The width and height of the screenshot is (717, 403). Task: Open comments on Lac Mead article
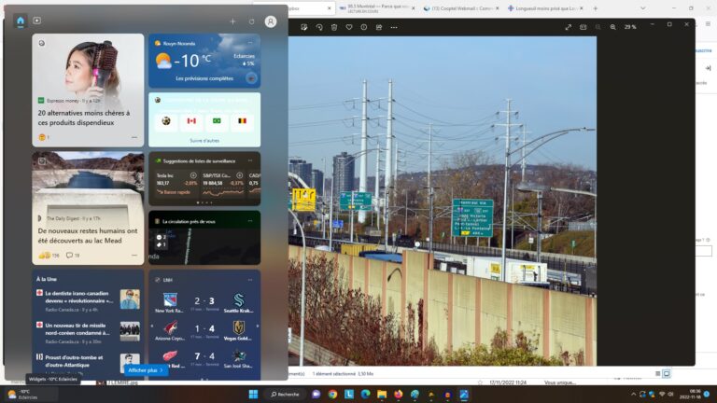tap(73, 255)
